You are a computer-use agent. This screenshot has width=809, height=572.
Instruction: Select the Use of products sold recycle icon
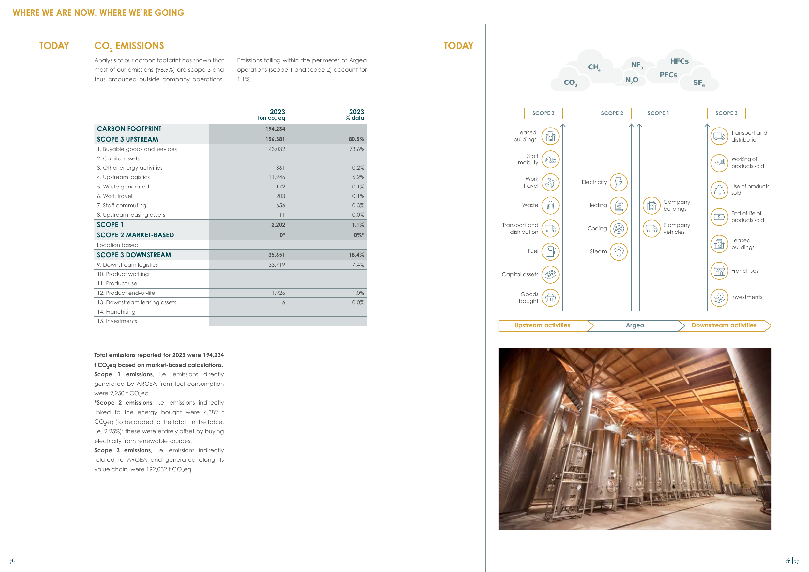point(719,190)
